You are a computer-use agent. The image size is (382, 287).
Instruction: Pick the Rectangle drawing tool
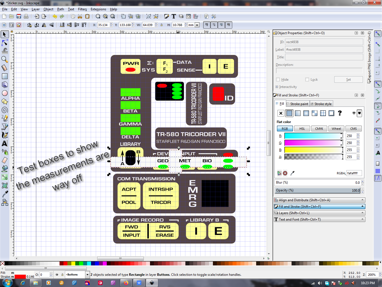(4, 76)
